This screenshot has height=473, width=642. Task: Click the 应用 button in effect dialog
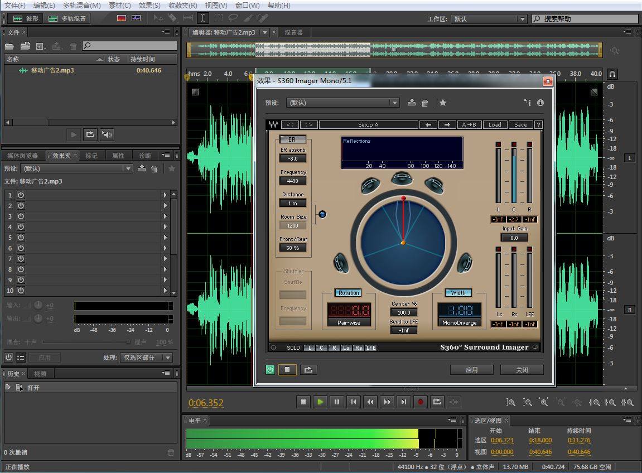471,370
